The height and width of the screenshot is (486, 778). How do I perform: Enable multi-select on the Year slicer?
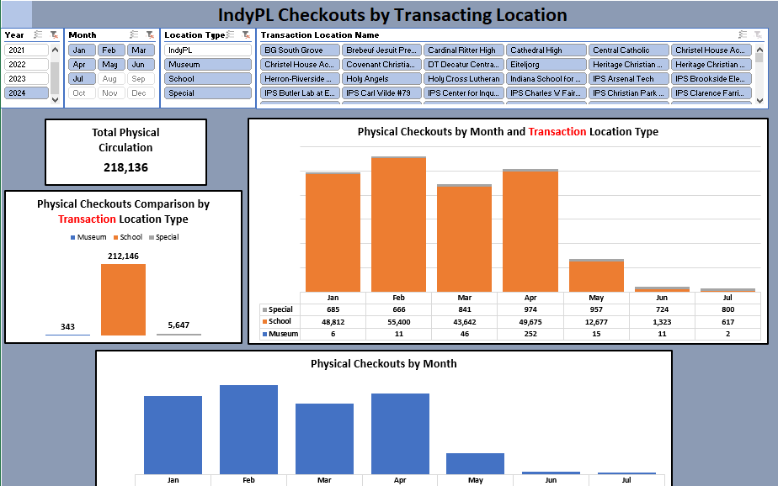[37, 34]
